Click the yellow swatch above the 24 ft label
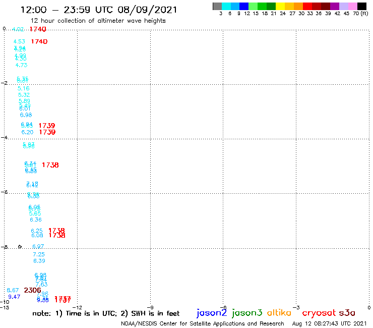The height and width of the screenshot is (328, 373). pos(280,6)
